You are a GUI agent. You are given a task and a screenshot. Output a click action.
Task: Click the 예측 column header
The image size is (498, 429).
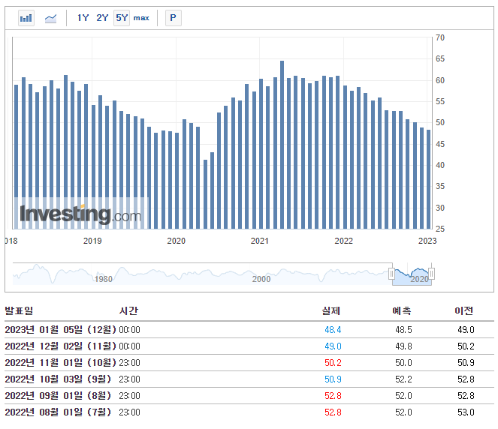click(402, 310)
